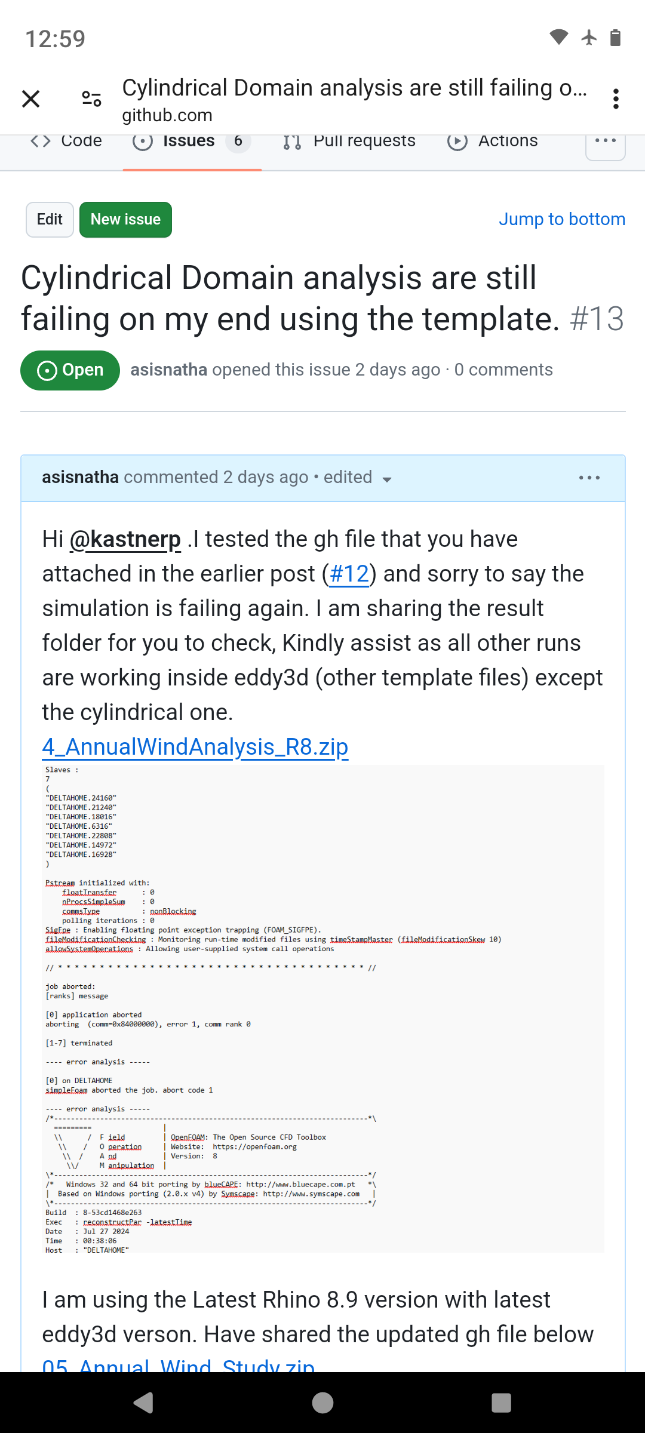Follow the Jump to bottom link
This screenshot has height=1433, width=645.
562,219
